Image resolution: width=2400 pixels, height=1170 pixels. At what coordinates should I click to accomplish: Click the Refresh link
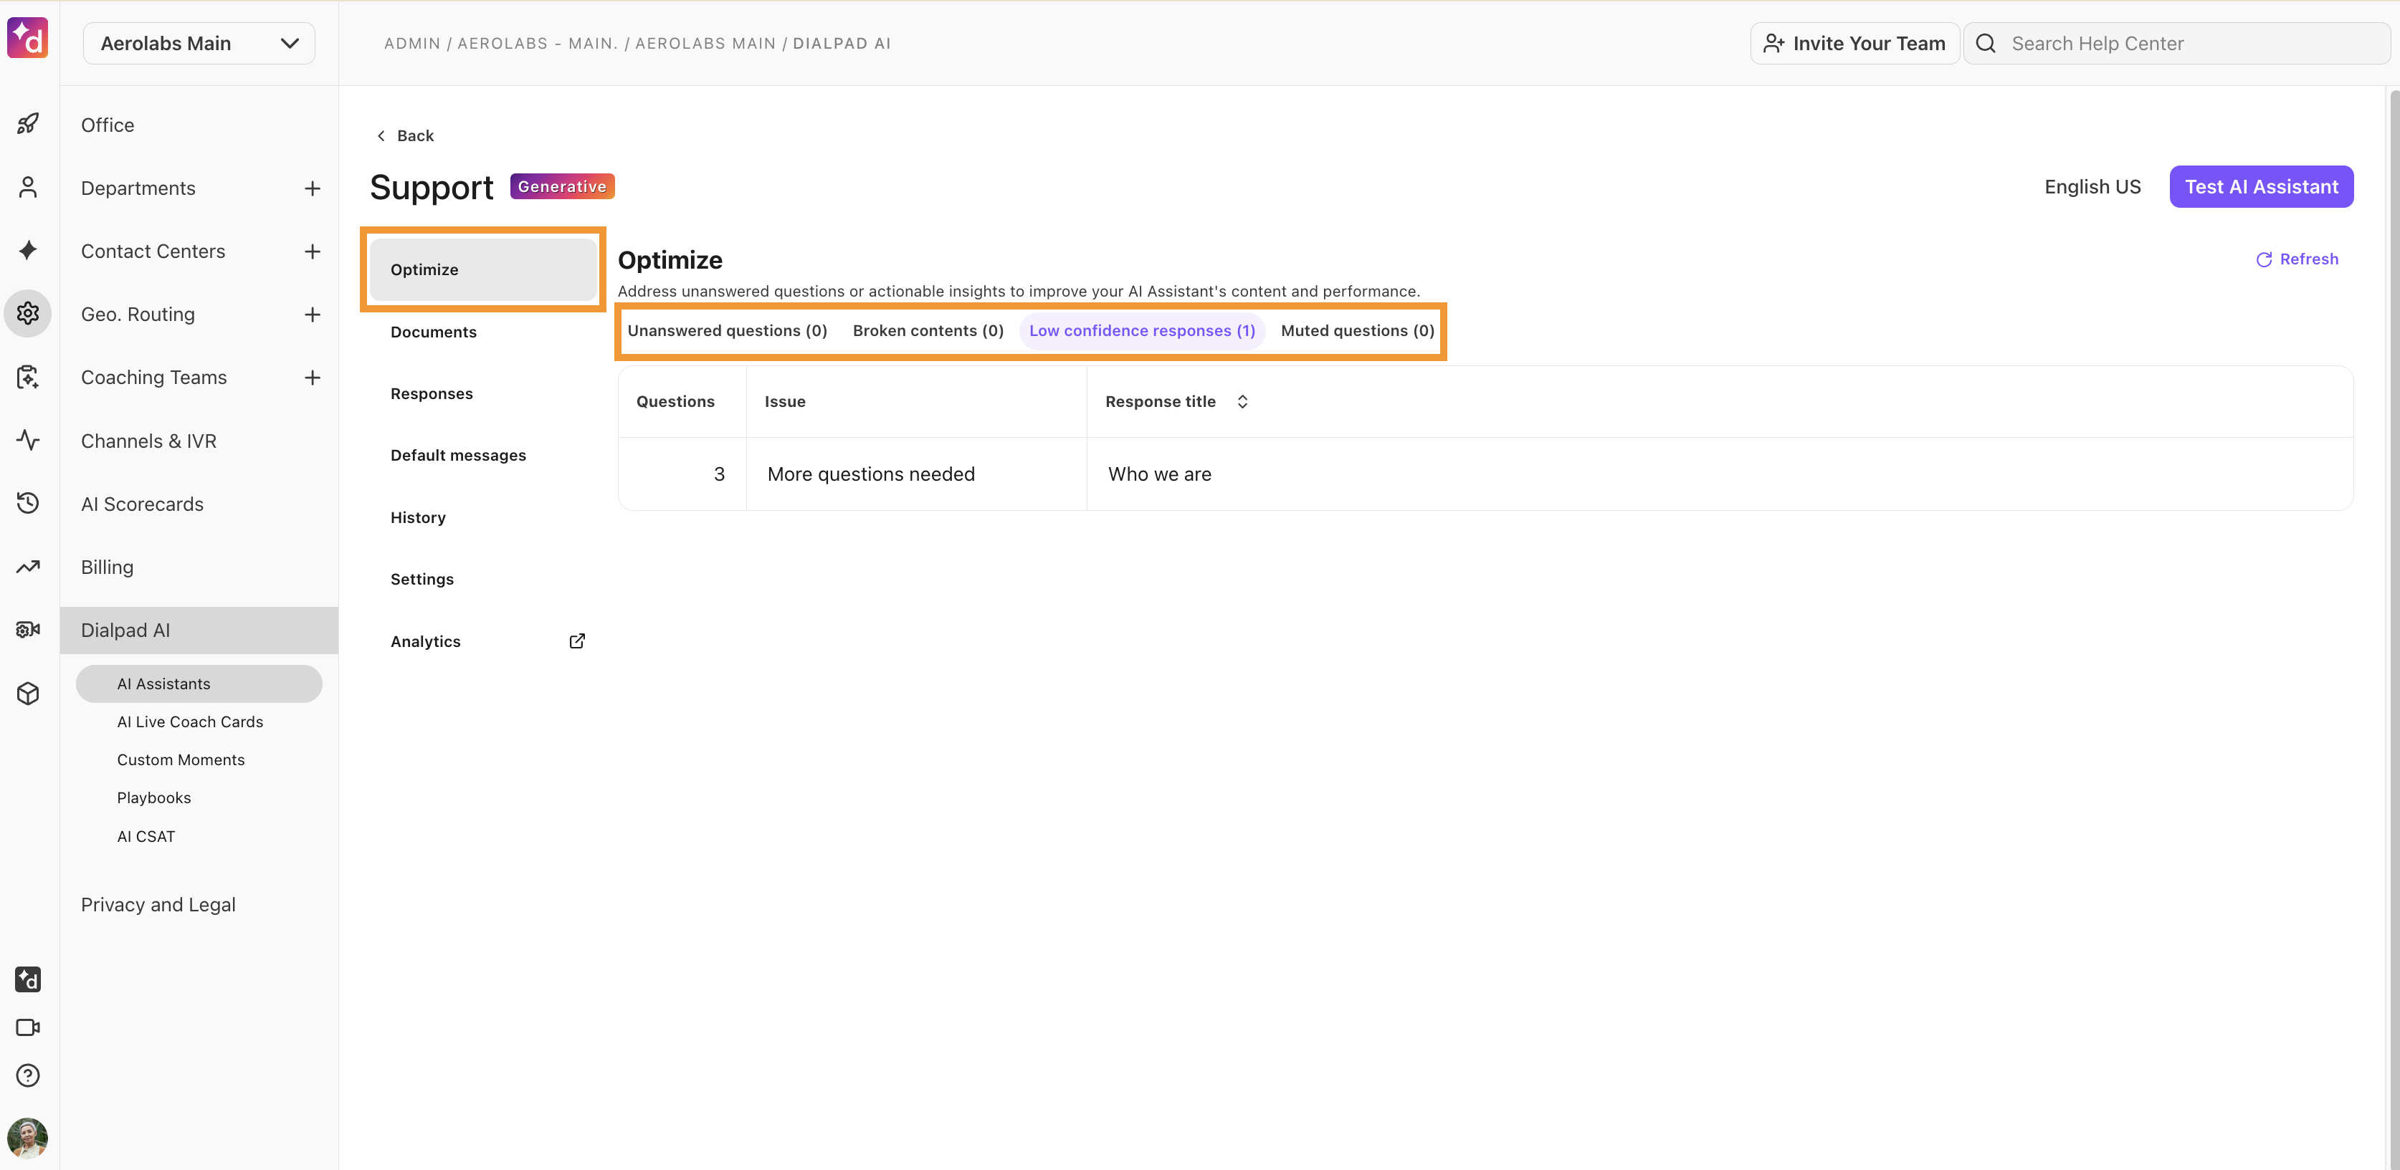2297,259
